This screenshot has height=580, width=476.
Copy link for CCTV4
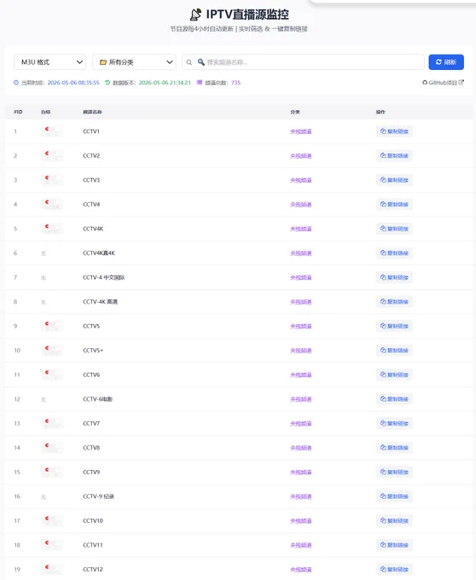click(x=394, y=205)
